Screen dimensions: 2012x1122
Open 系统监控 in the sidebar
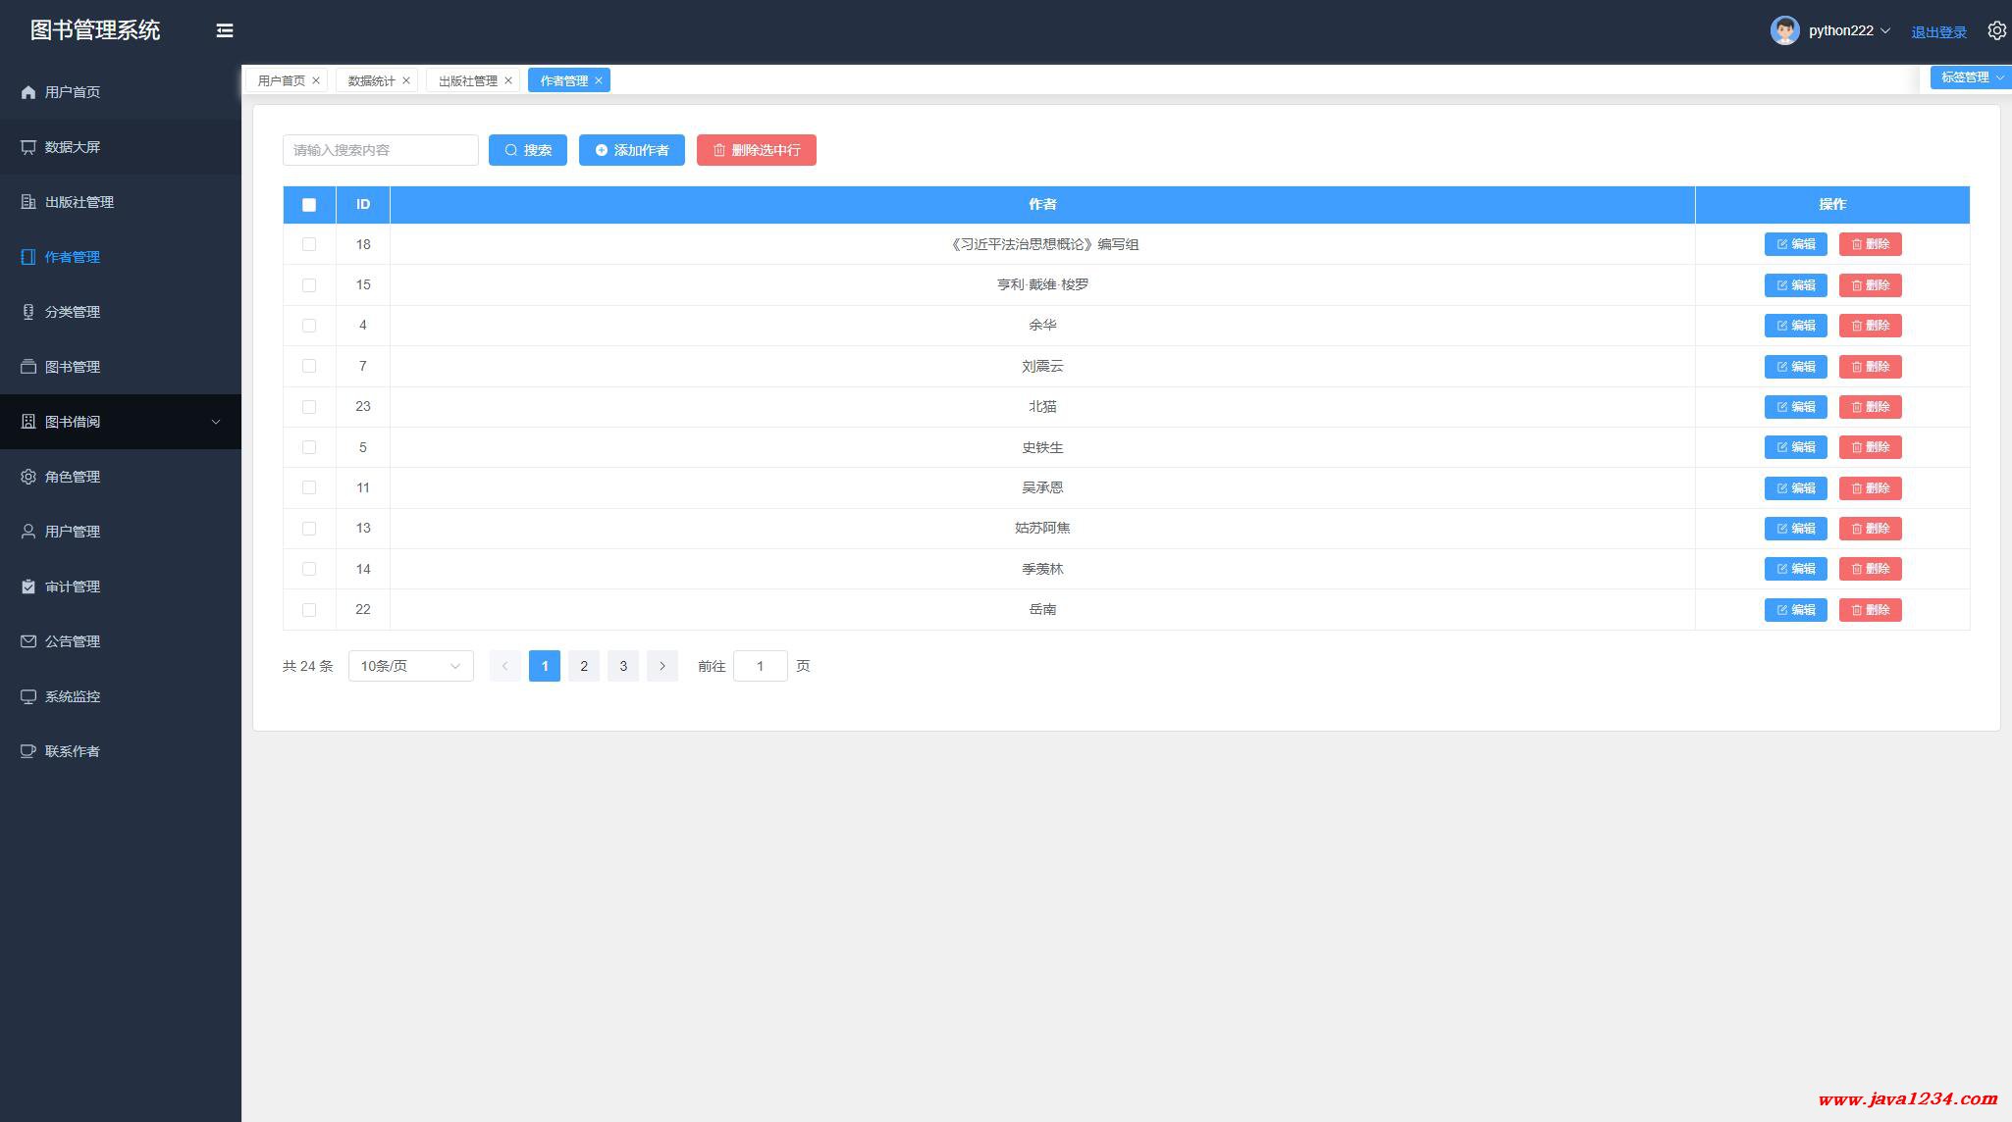point(73,696)
